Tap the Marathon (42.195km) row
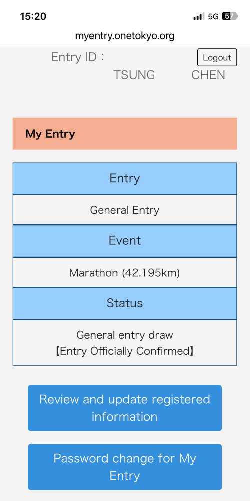Image resolution: width=250 pixels, height=501 pixels. tap(125, 272)
